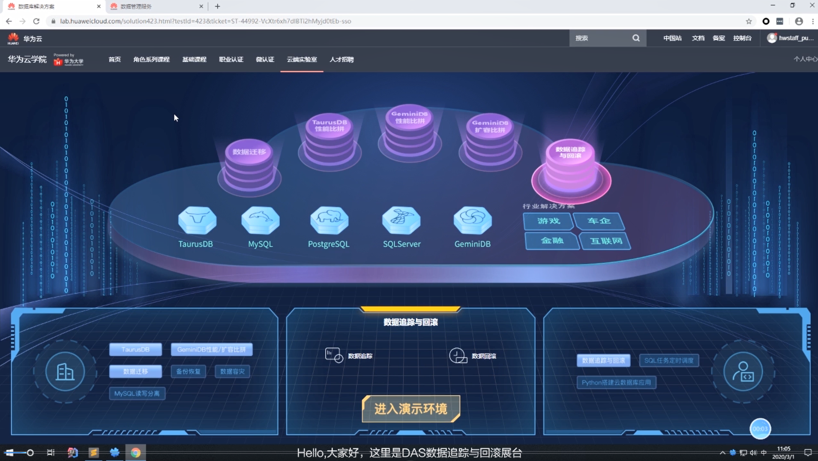
Task: Click the Chrome icon on the taskbar
Action: click(x=135, y=452)
